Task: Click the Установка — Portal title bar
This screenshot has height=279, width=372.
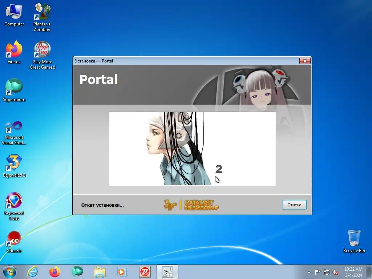Action: tap(185, 61)
